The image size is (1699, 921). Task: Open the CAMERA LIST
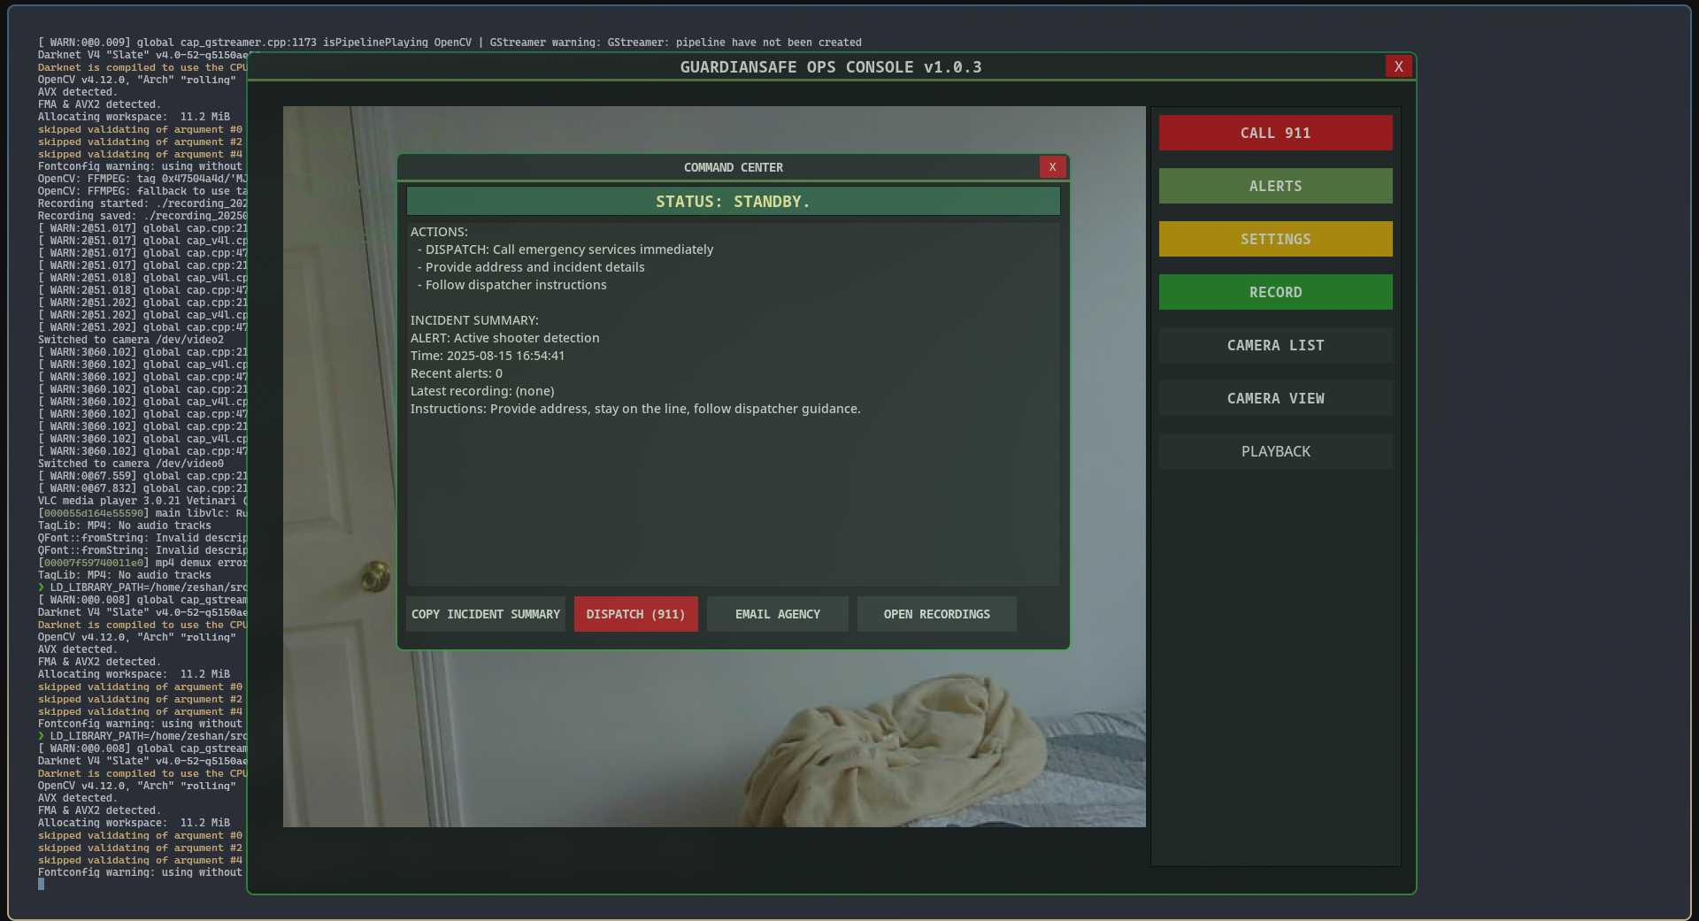pos(1274,345)
